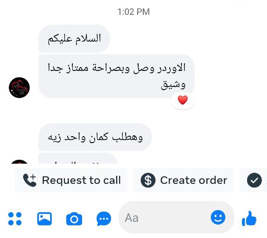Select the وهطلب كمان واحد زيه message
The image size is (267, 238).
95,137
